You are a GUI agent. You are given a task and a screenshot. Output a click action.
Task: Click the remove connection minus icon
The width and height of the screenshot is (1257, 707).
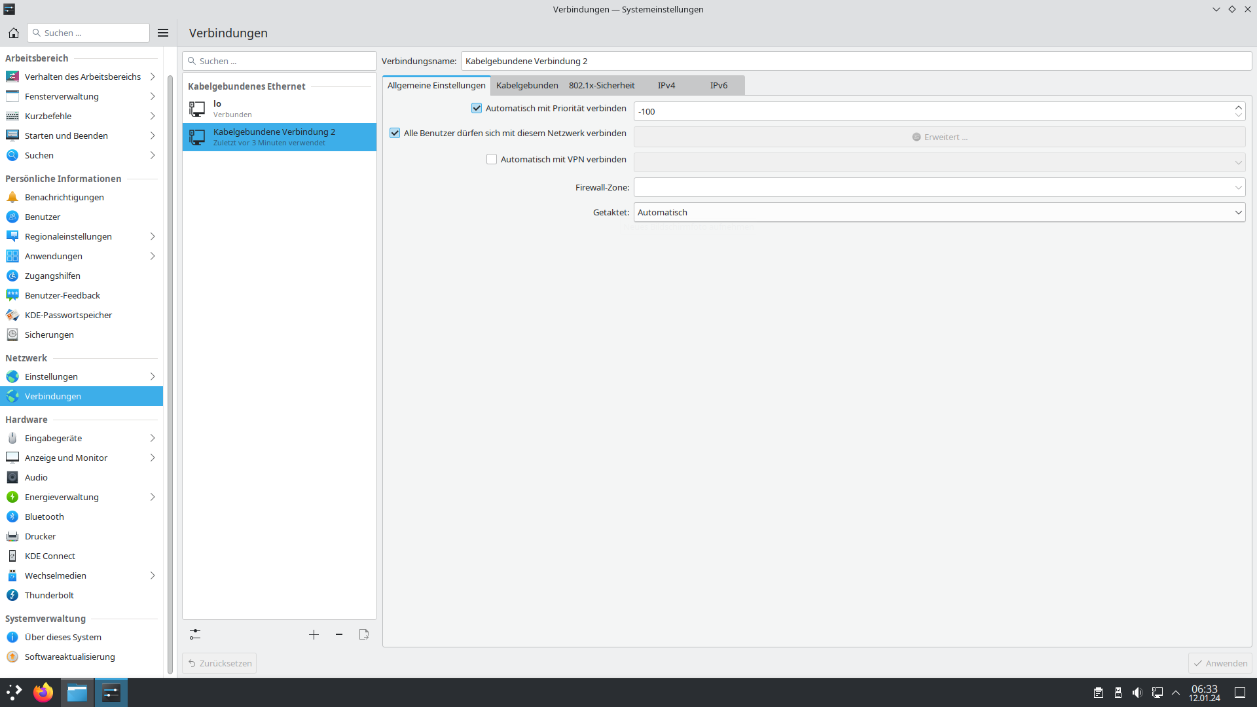(x=339, y=634)
